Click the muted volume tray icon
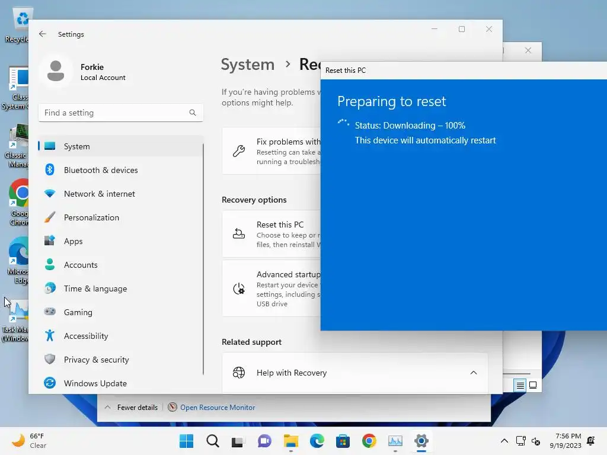This screenshot has width=607, height=455. (536, 441)
